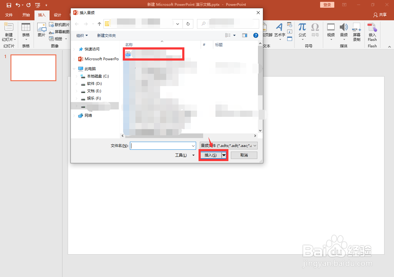Click the search box in dialog
The width and height of the screenshot is (394, 277).
pos(228,24)
